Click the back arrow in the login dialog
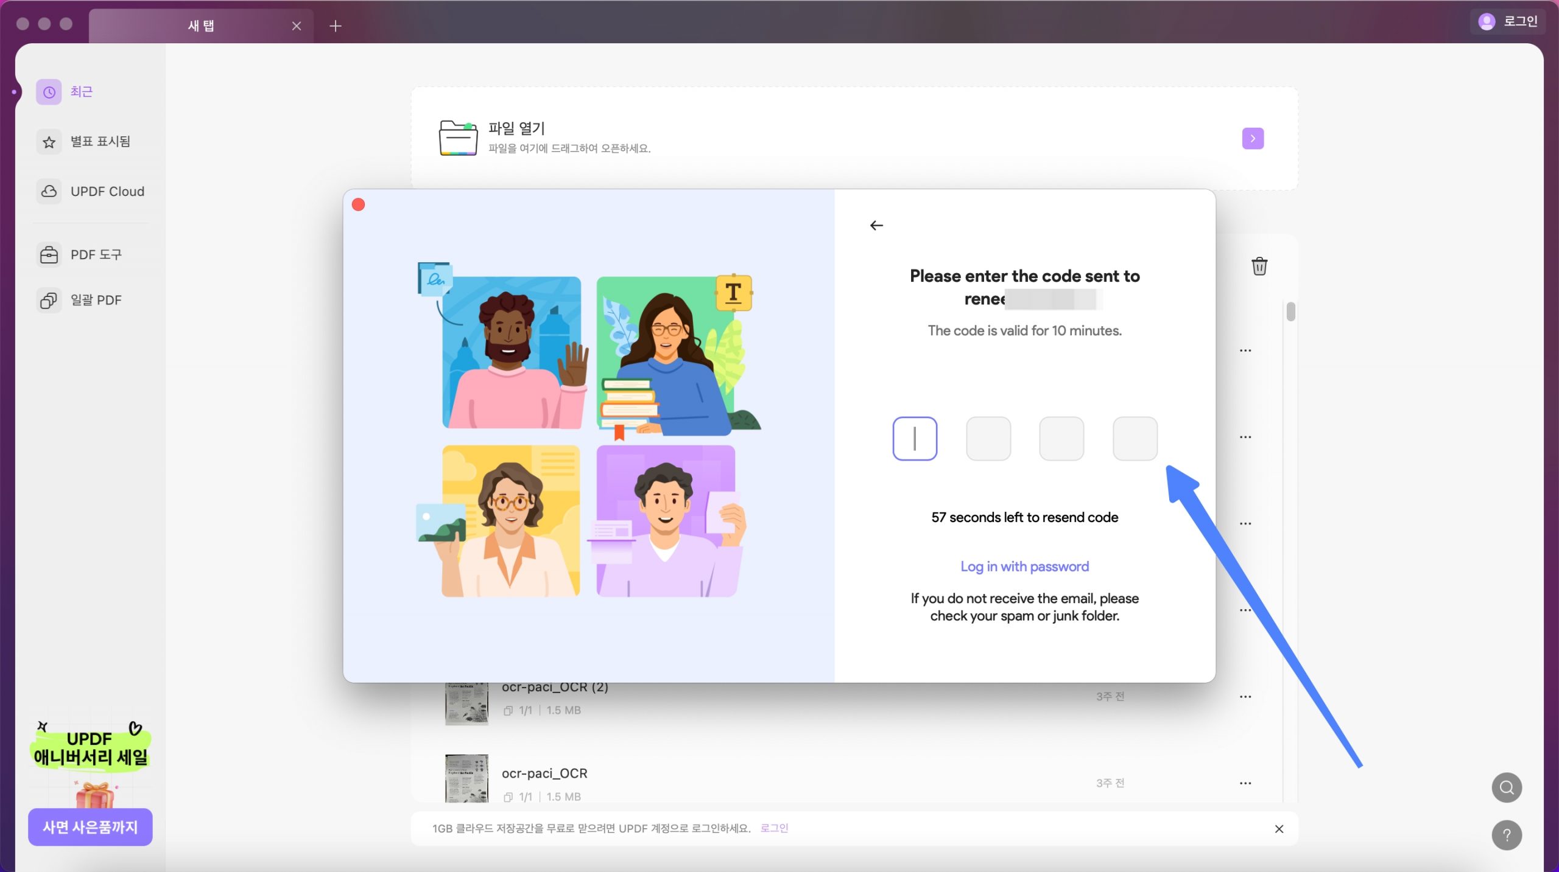This screenshot has height=872, width=1559. coord(876,226)
